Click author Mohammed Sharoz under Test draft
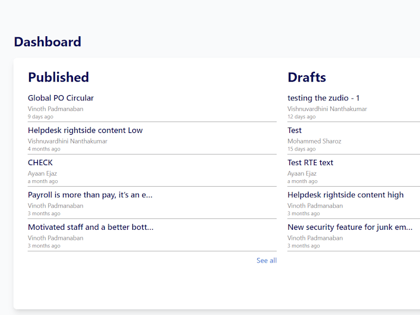Image resolution: width=420 pixels, height=315 pixels. (314, 141)
